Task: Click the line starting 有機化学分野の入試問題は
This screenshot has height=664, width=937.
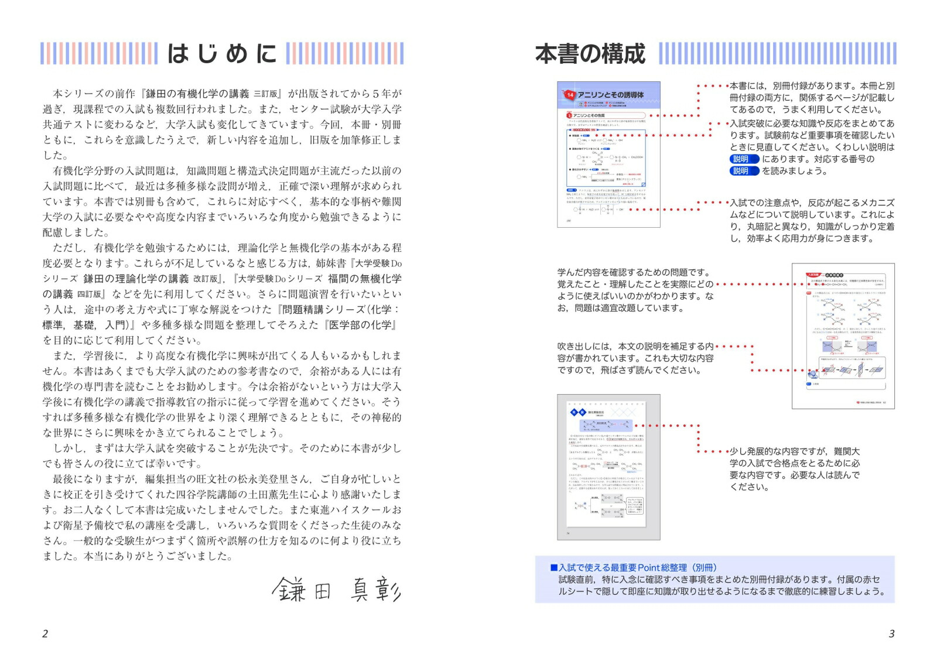Action: point(227,171)
